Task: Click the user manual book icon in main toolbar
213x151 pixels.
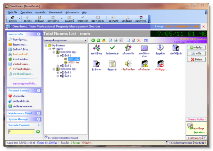Action: [x=141, y=19]
